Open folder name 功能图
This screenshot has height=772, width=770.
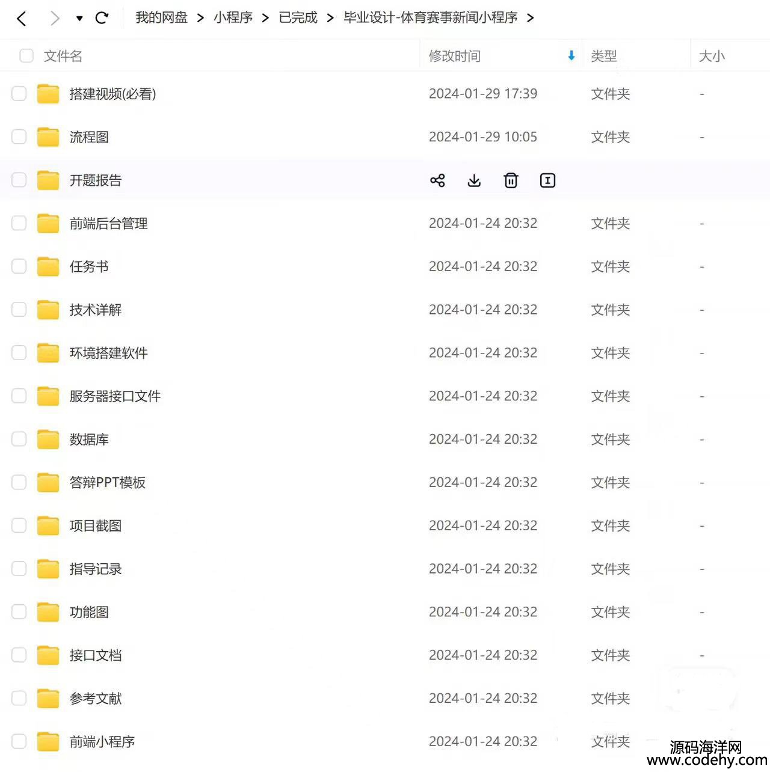89,612
